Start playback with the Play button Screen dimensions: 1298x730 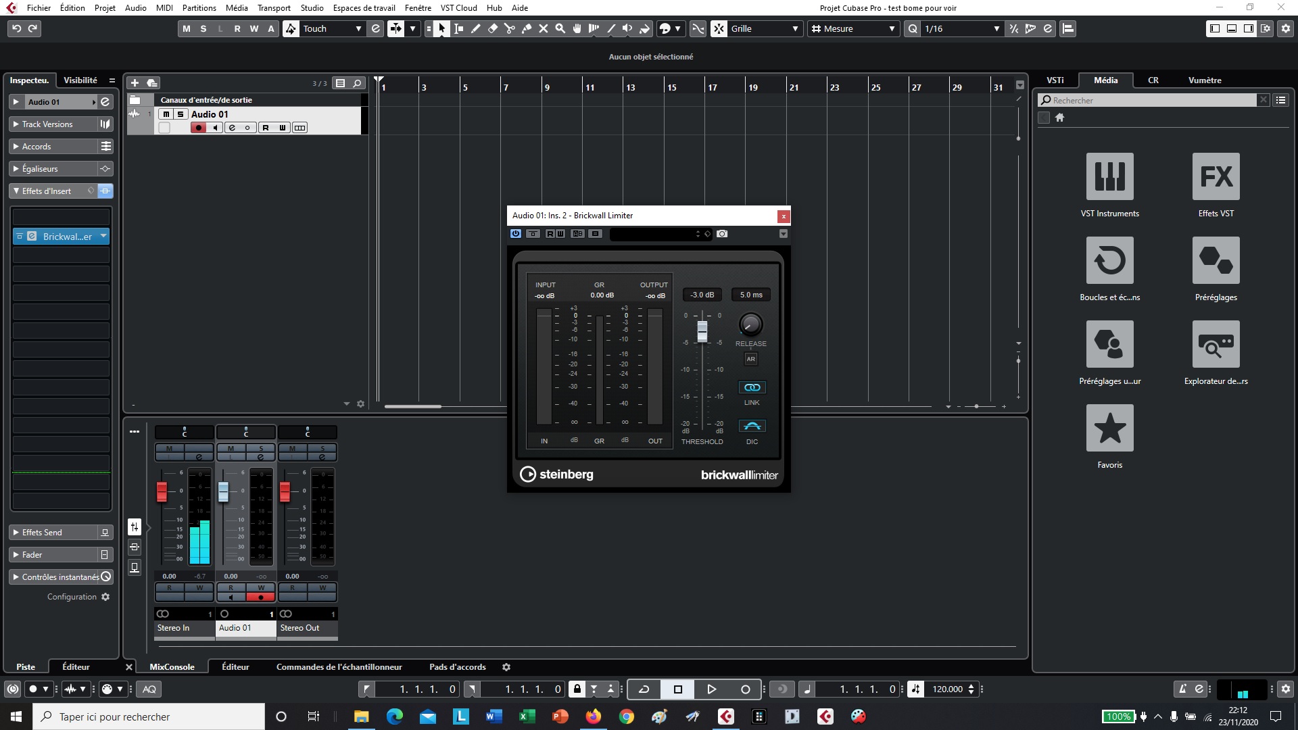coord(711,689)
